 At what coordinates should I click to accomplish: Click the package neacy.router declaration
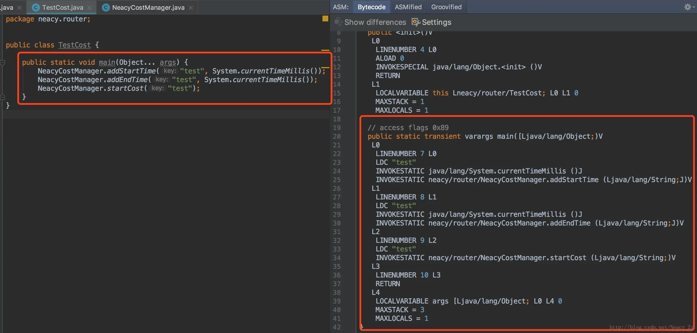[x=48, y=19]
